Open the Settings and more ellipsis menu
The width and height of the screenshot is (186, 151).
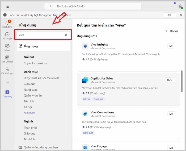172,6
